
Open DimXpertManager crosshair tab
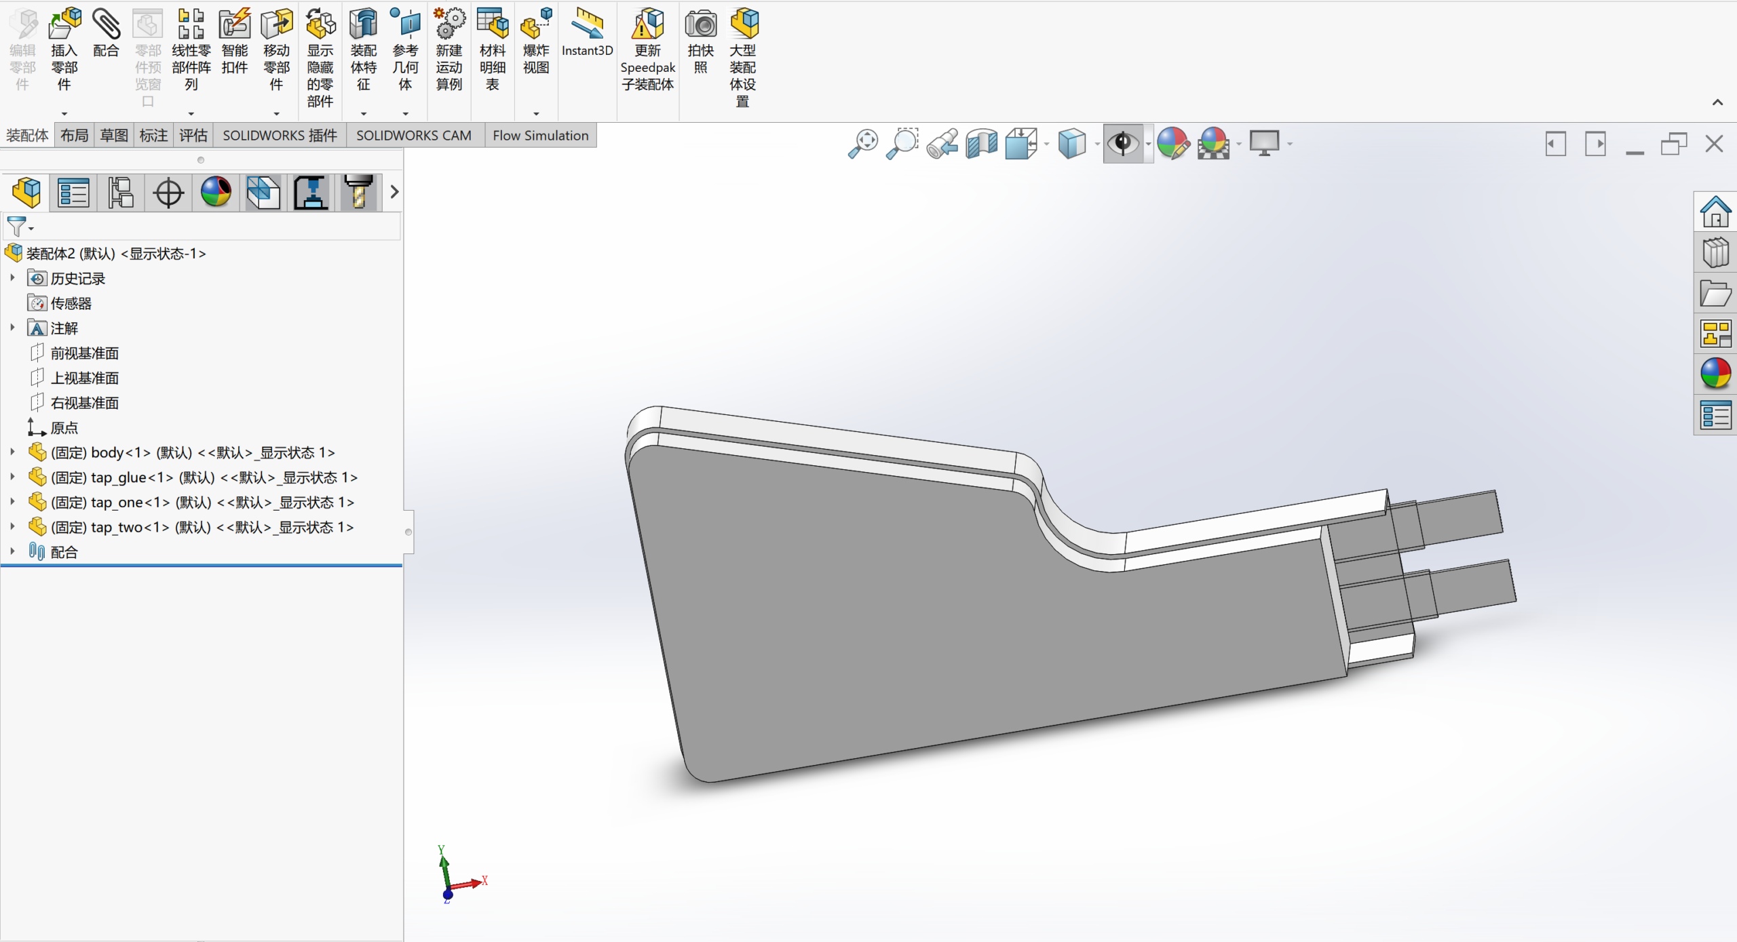tap(168, 193)
